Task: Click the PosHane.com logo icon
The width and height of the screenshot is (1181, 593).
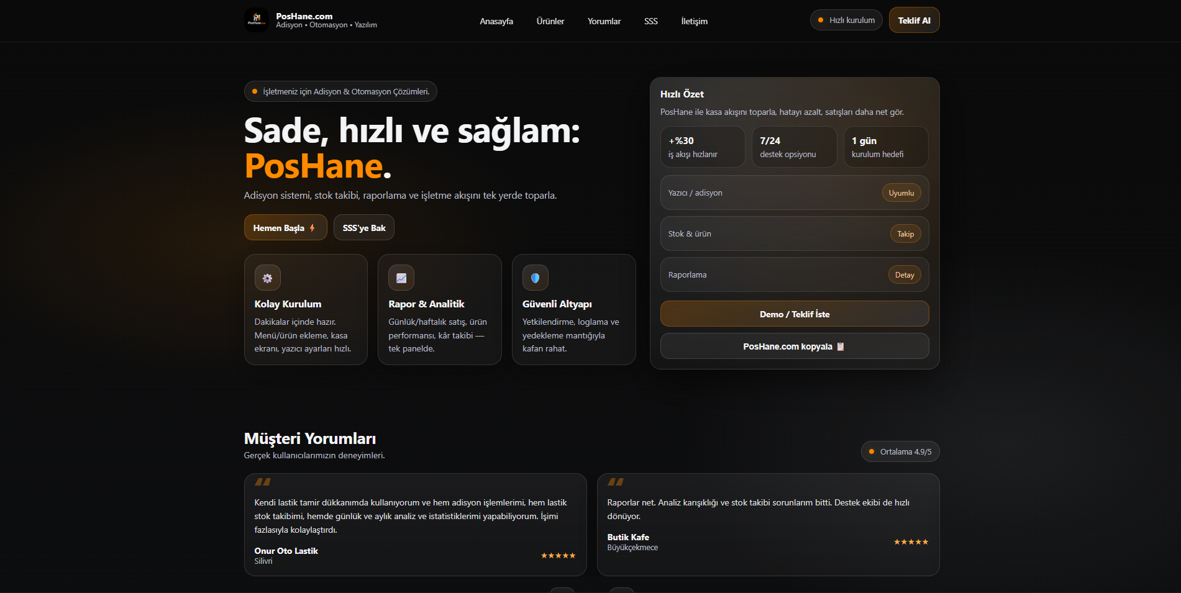Action: (256, 19)
